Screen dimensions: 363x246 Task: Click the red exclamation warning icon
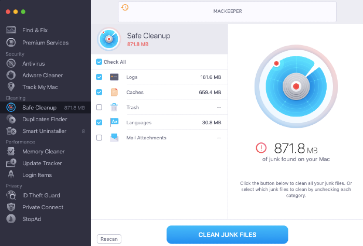click(261, 148)
